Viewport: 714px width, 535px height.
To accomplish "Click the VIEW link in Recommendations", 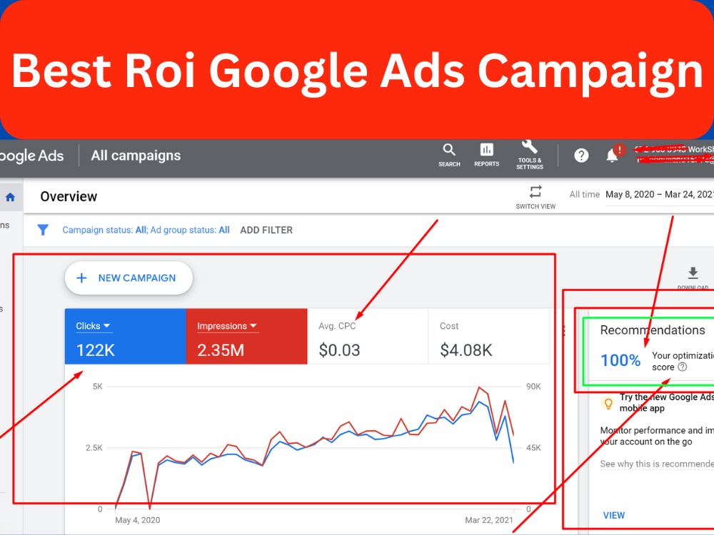I will tap(614, 515).
